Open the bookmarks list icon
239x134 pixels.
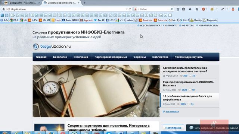[183, 9]
